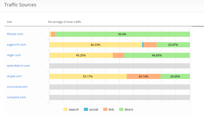Open the vtiger.com site link
Screen dimensions: 204x115
click(x=14, y=55)
